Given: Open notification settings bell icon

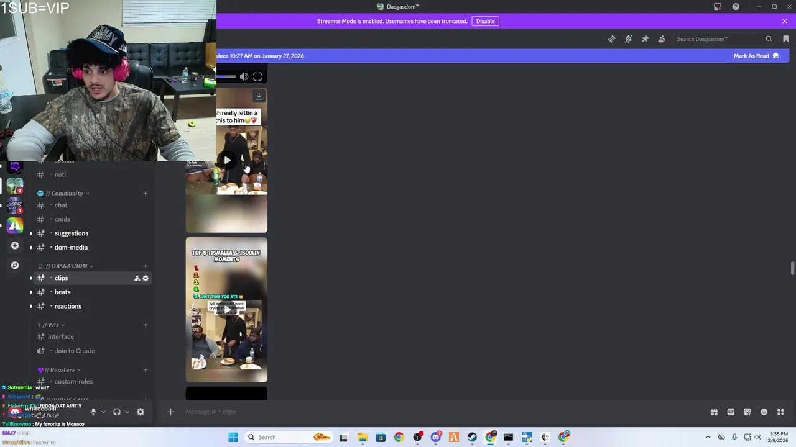Looking at the screenshot, I should (629, 39).
